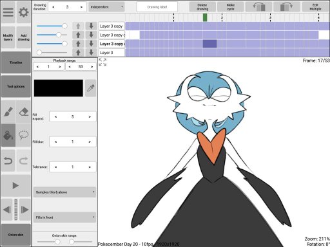Viewport: 330px width, 247px height.
Task: Open the Fills in front dropdown
Action: 64,217
